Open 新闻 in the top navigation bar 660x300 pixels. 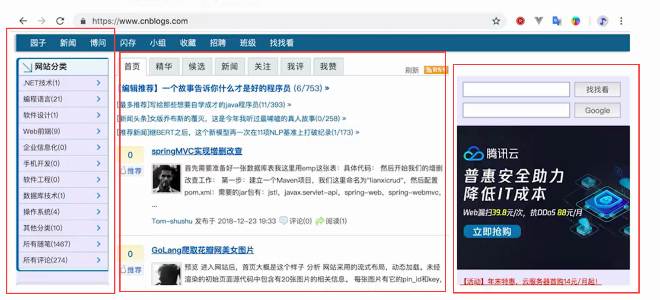[68, 43]
